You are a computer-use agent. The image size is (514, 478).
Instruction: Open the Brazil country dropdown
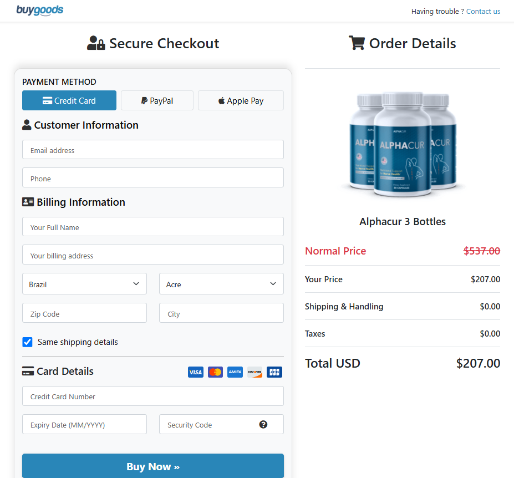85,283
